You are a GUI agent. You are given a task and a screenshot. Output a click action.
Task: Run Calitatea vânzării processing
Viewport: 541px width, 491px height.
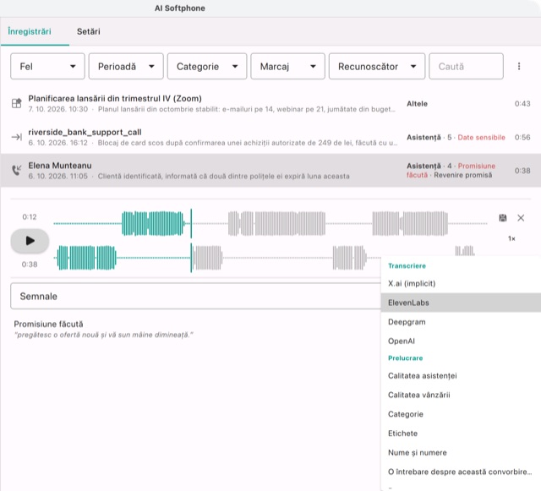coord(461,395)
